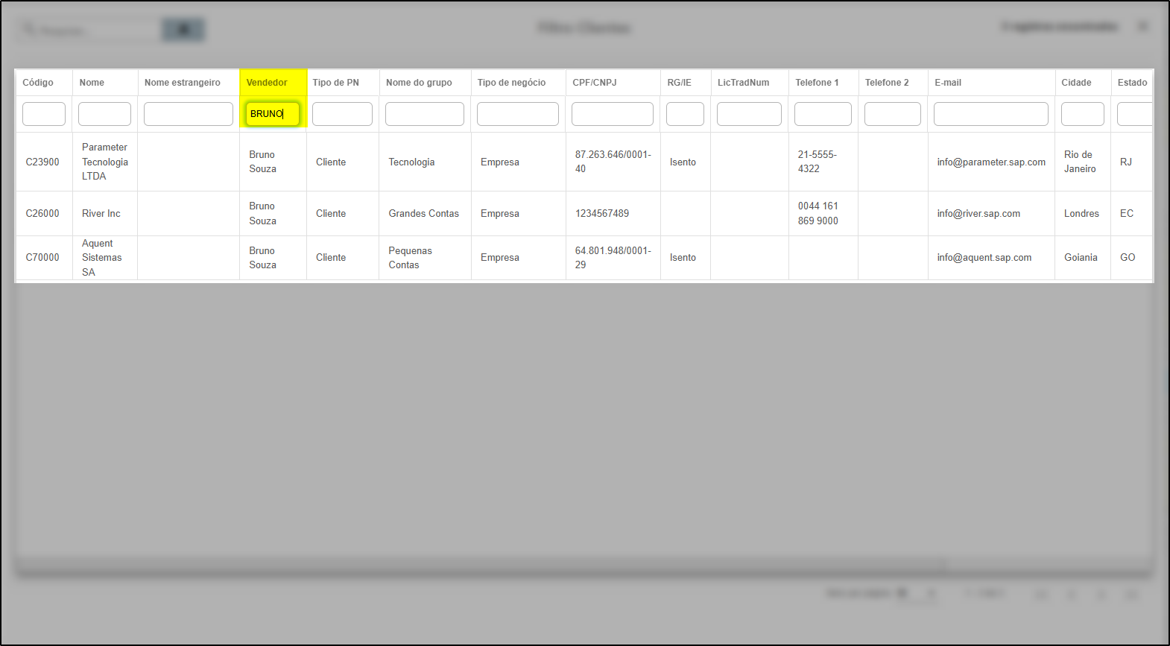Image resolution: width=1170 pixels, height=646 pixels.
Task: Focus the Vendedor filter containing BRUNO
Action: [x=273, y=114]
